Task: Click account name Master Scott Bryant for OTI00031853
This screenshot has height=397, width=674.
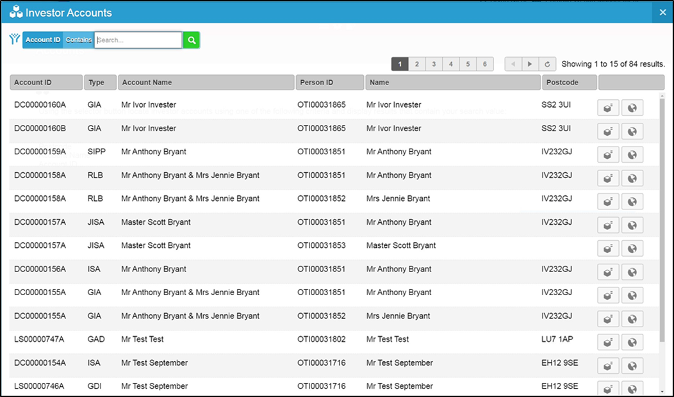Action: tap(156, 245)
